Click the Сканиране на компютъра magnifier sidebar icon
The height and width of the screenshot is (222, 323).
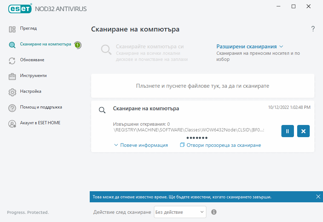[12, 44]
